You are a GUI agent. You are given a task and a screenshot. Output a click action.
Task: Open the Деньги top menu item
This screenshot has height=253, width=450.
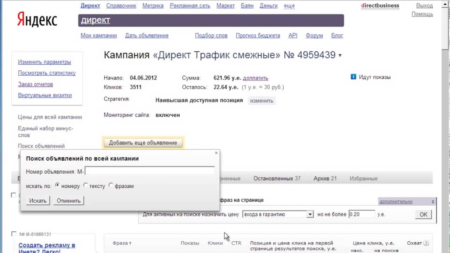269,6
